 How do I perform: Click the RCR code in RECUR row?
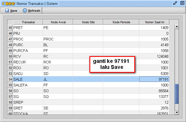pyautogui.click(x=58, y=62)
